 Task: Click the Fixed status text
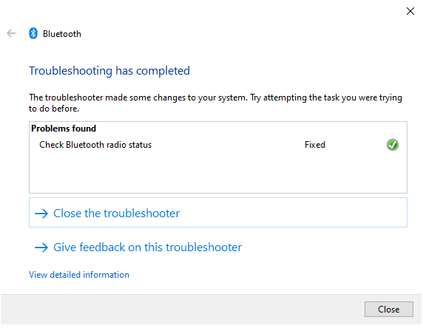click(315, 145)
